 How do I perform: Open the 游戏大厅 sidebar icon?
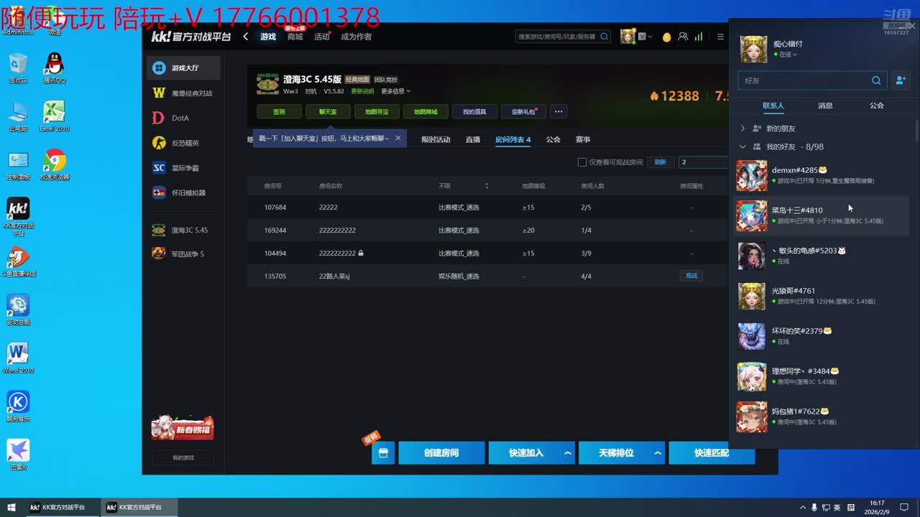point(159,68)
